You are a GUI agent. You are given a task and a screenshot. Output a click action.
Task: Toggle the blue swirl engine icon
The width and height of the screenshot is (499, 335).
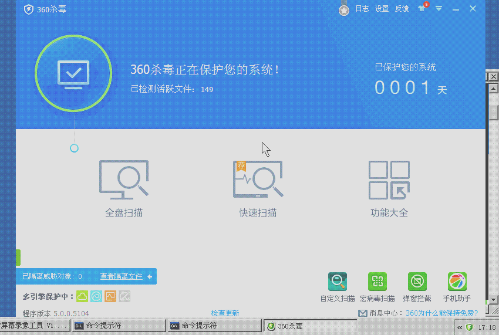tap(96, 296)
